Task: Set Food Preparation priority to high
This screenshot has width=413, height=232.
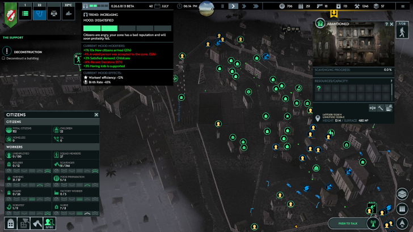Action: click(87, 185)
